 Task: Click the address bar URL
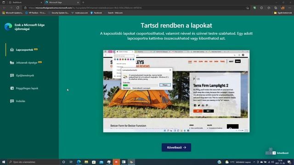[x=85, y=8]
